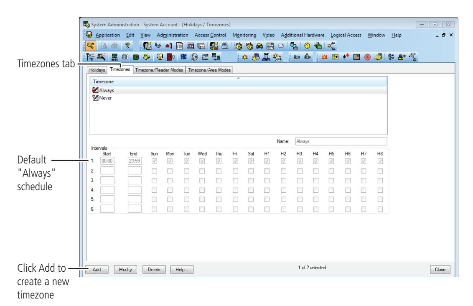Click the blue map icon

tap(183, 57)
